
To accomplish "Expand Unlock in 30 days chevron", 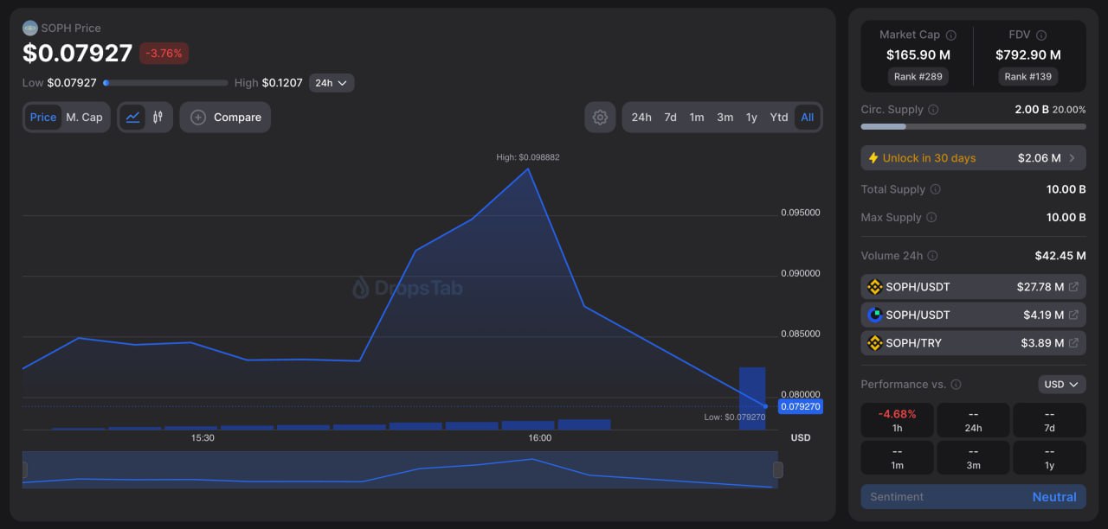I will point(1073,158).
